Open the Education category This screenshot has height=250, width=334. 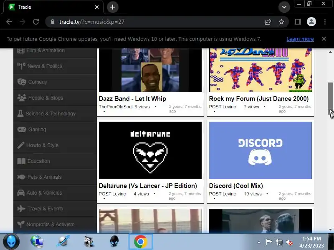(55, 161)
